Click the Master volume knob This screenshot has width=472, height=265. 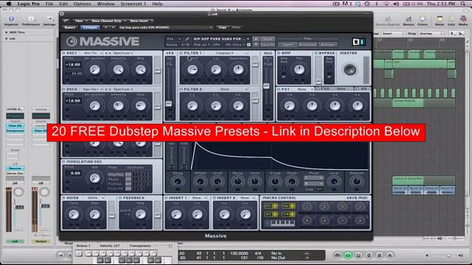[350, 69]
